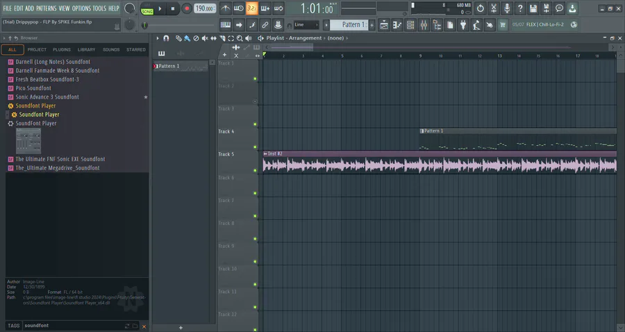625x332 pixels.
Task: Select the PLUGINS browser tab
Action: 62,50
